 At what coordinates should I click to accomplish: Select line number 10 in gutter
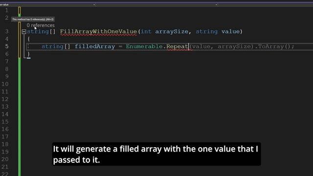[5, 84]
